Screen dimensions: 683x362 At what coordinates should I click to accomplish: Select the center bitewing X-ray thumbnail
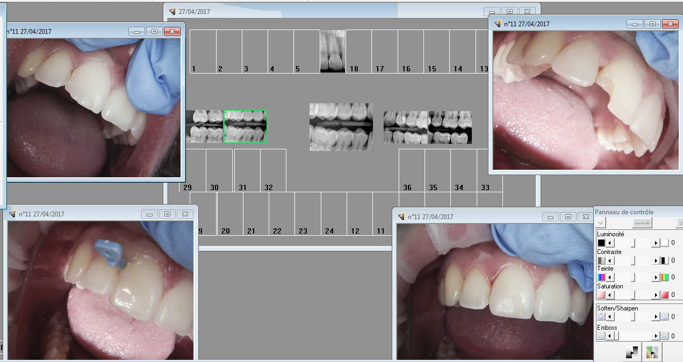(x=341, y=127)
